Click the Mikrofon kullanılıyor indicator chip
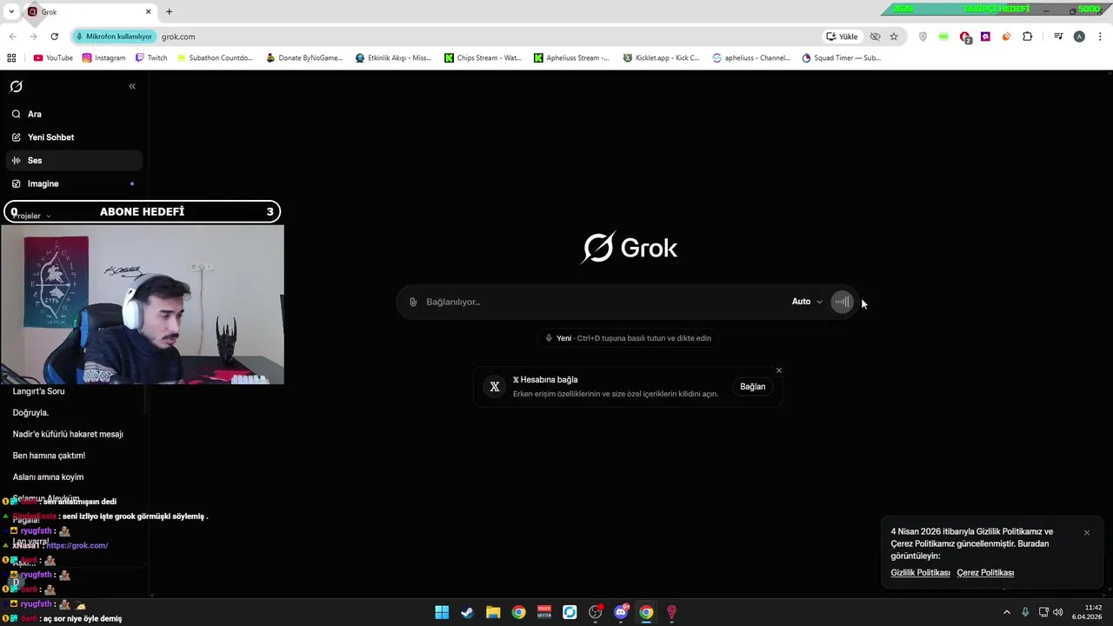 (x=114, y=37)
